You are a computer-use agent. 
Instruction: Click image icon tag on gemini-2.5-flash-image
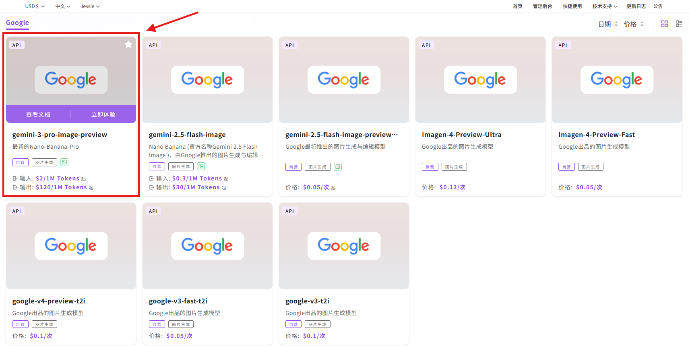tap(201, 166)
